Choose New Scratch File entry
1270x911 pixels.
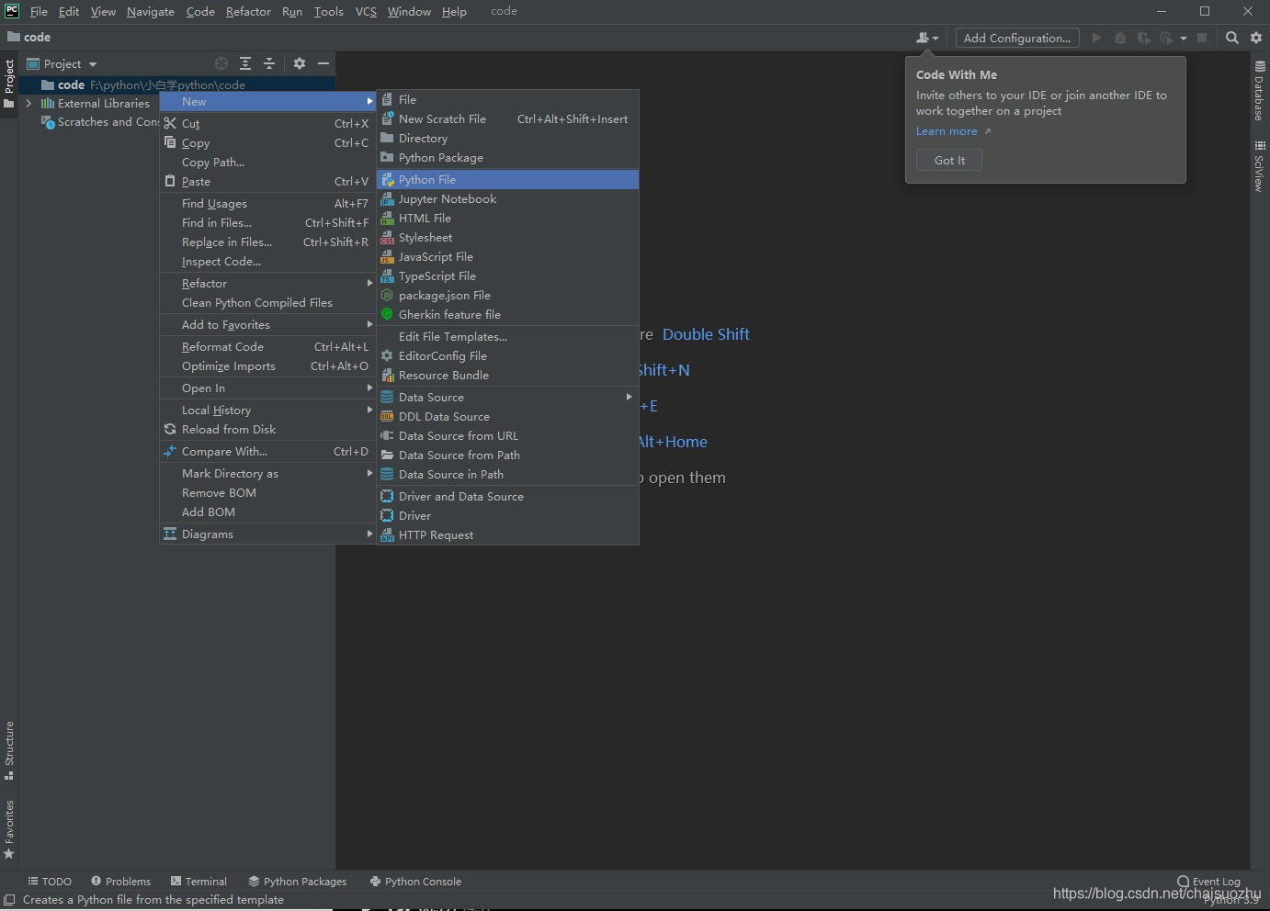click(507, 119)
